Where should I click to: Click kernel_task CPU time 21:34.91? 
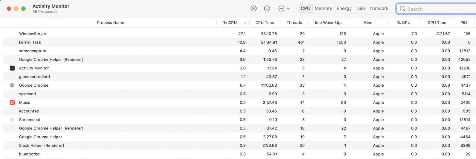click(269, 42)
